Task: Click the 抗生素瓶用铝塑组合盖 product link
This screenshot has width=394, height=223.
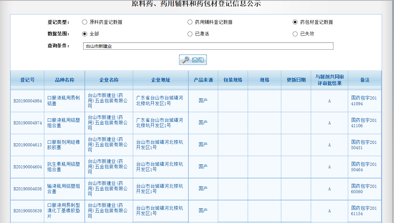Action: pos(64,167)
